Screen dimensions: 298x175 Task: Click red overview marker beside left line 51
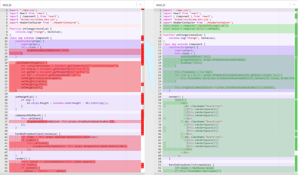pos(143,165)
